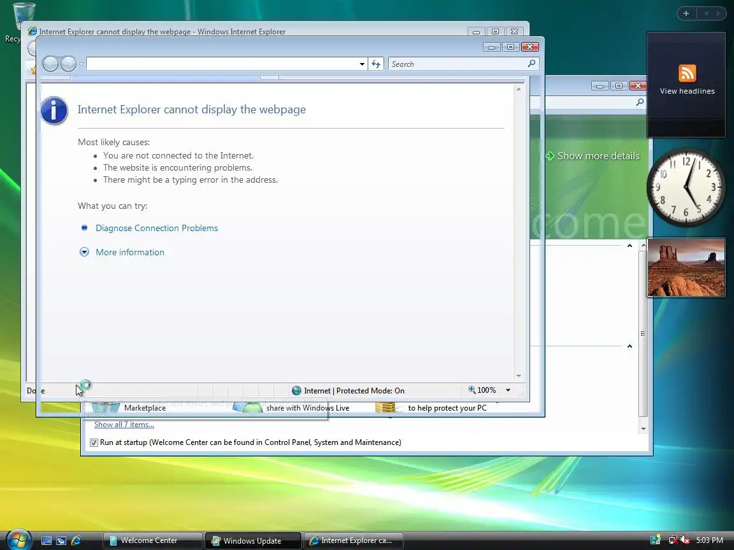Screen dimensions: 734x550
Task: Expand the More information section
Action: pos(130,252)
